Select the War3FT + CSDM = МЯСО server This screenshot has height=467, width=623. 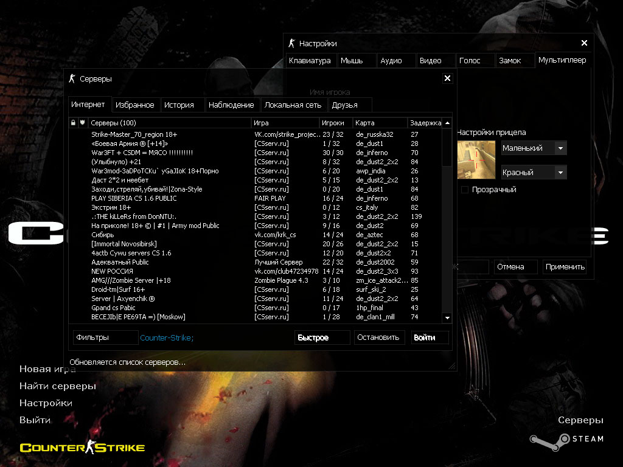tap(255, 153)
